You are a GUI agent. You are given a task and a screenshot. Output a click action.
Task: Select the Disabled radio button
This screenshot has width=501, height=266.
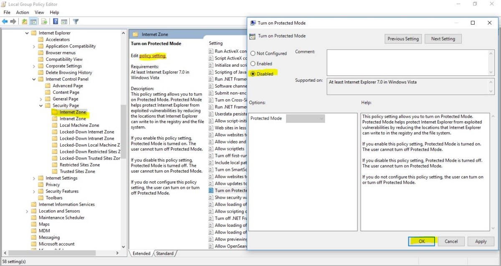point(253,74)
